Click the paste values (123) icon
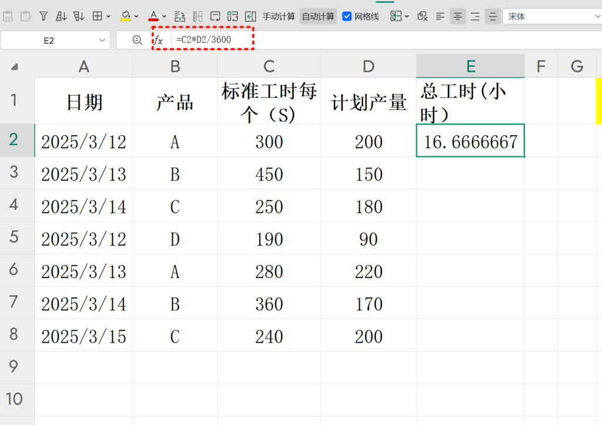 pyautogui.click(x=8, y=16)
